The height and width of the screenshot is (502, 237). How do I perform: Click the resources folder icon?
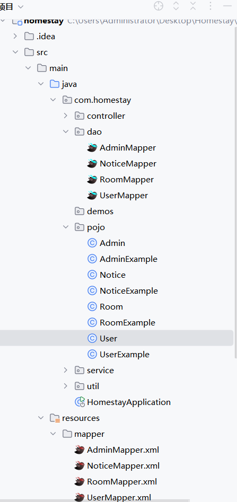pos(55,418)
